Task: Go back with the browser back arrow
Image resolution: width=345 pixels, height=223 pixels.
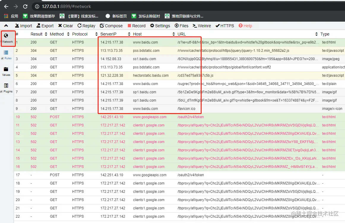Action: (x=6, y=7)
